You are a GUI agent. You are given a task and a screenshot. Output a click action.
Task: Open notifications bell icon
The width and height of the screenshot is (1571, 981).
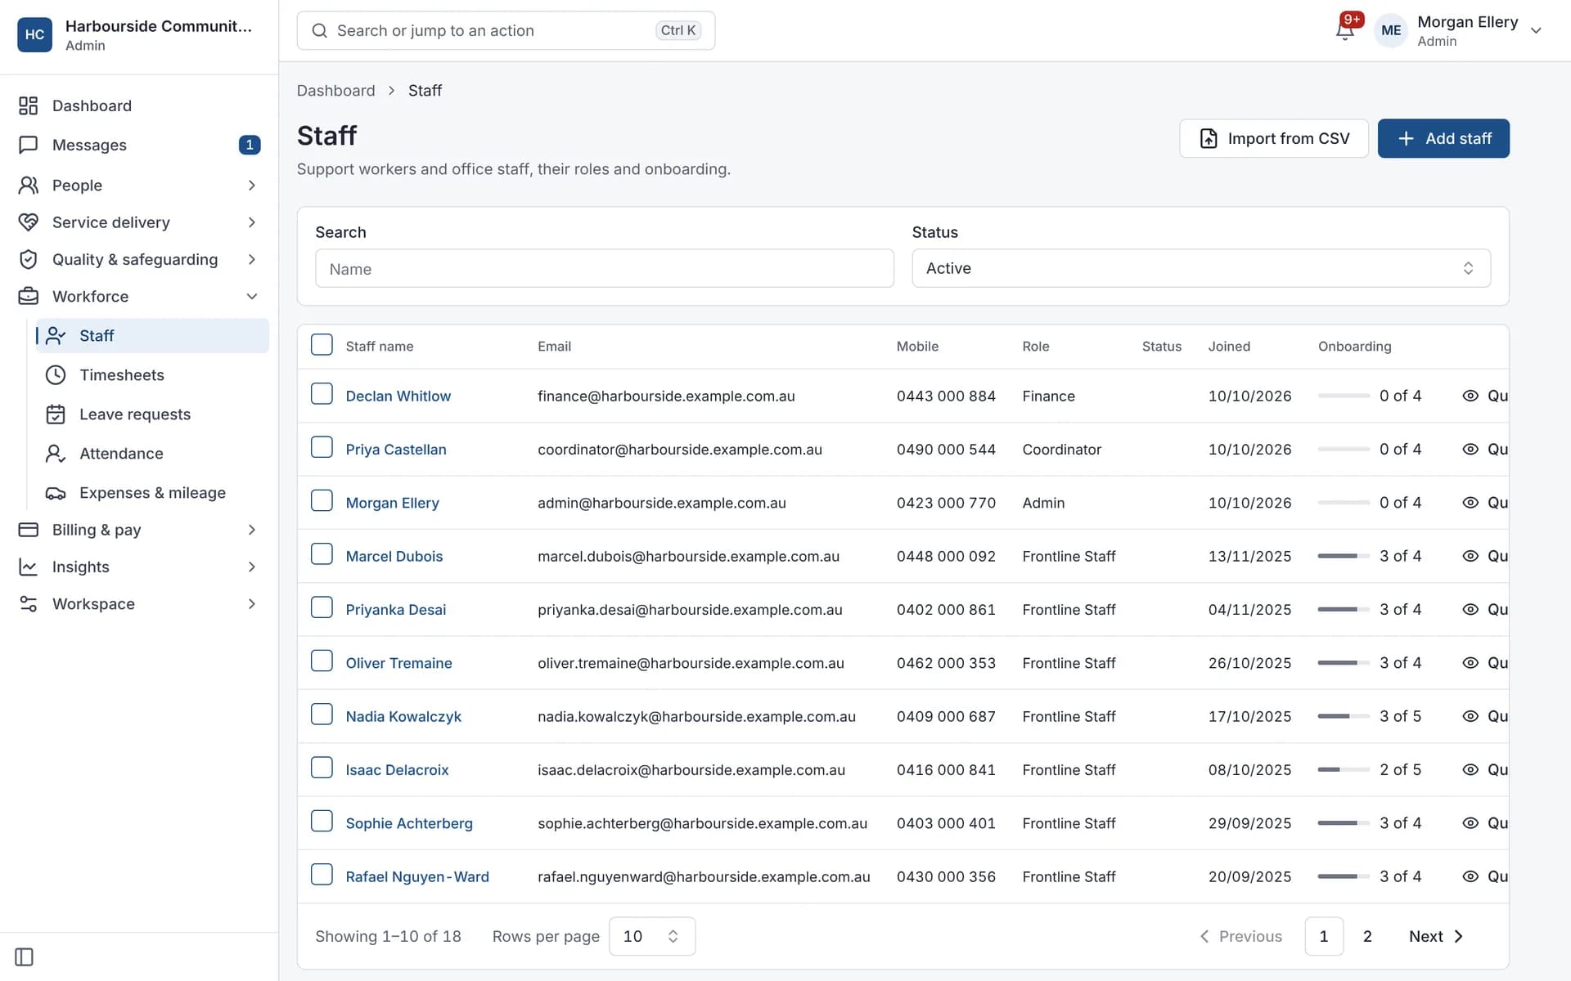coord(1344,30)
